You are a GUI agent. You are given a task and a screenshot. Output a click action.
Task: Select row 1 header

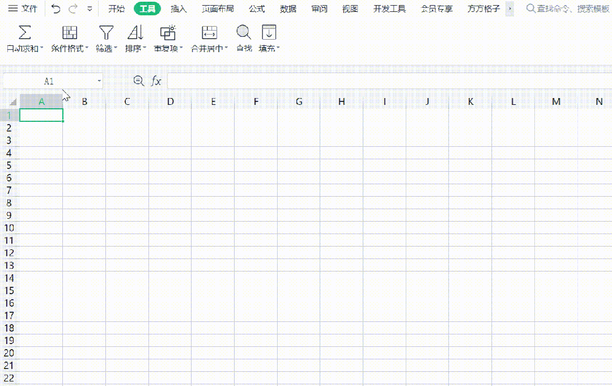(x=10, y=115)
